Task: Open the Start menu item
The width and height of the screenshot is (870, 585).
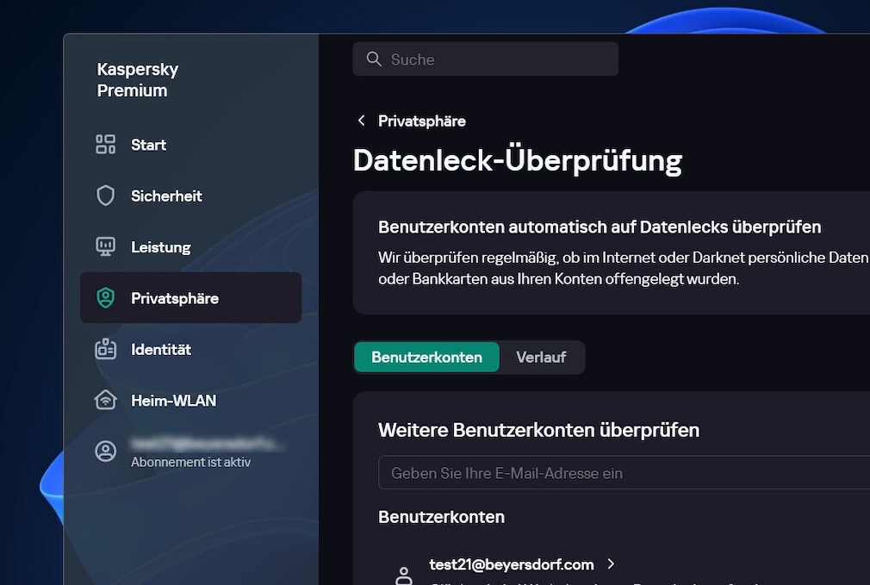Action: [x=191, y=144]
